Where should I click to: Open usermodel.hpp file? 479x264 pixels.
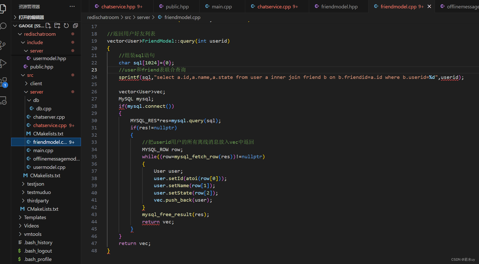click(x=46, y=58)
